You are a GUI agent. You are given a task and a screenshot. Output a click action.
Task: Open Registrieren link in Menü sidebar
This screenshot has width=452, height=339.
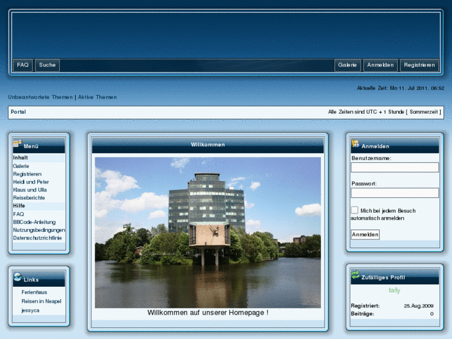click(x=27, y=174)
